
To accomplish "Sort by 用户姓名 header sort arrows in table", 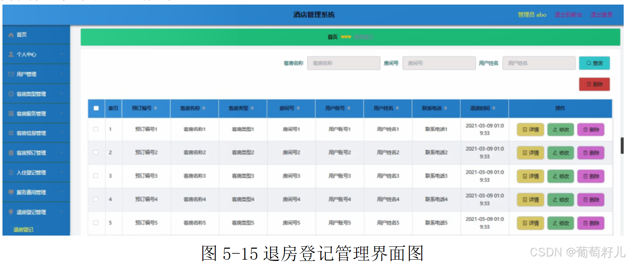I will point(397,108).
